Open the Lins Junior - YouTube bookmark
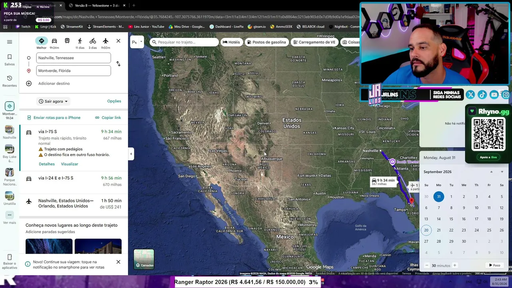The image size is (512, 288). pyautogui.click(x=146, y=27)
